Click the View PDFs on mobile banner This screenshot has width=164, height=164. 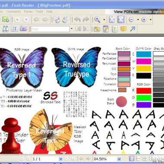point(135,12)
